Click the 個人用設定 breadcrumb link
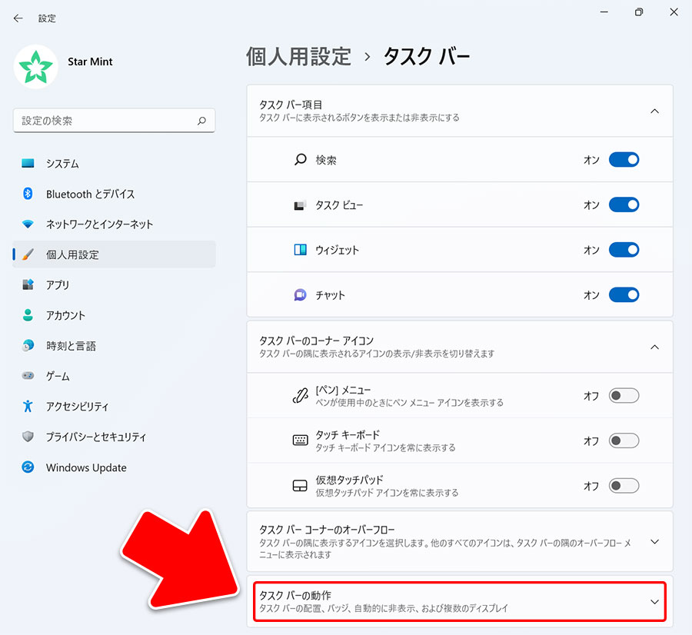This screenshot has height=635, width=692. [299, 56]
